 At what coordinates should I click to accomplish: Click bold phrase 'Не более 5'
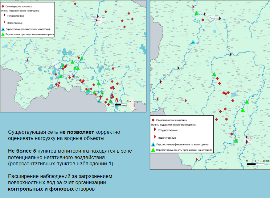22,151
